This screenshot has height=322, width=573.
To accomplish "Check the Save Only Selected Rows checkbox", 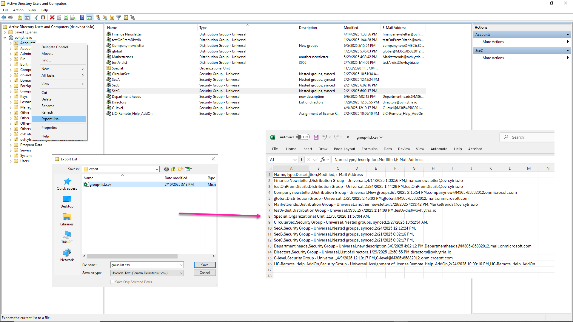I will 112,282.
